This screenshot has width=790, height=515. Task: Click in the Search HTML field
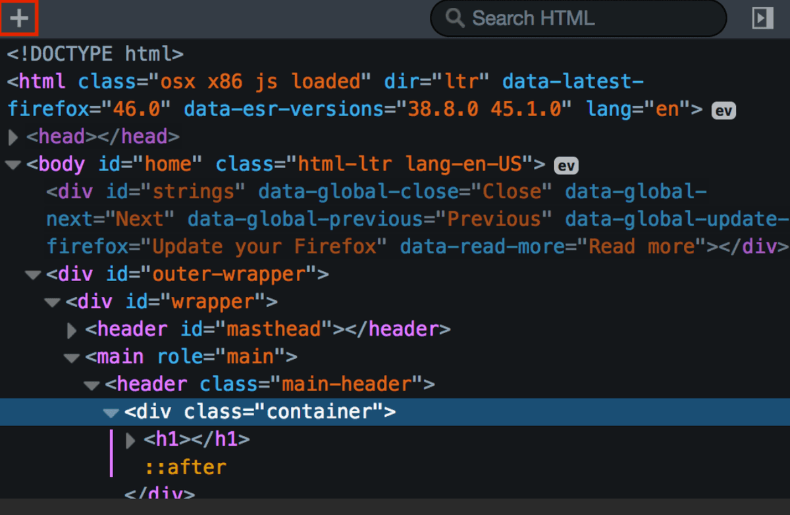point(586,18)
